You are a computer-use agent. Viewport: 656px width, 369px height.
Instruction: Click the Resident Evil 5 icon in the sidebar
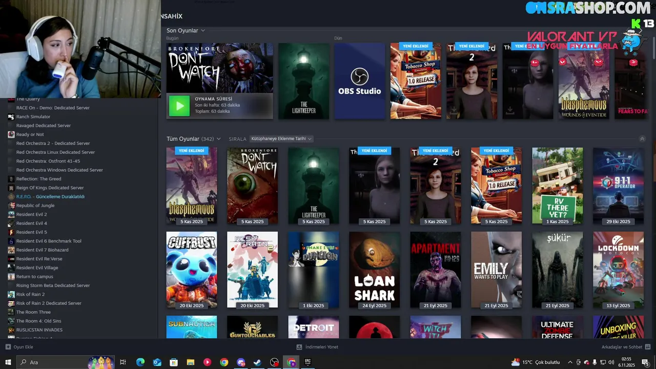(11, 232)
